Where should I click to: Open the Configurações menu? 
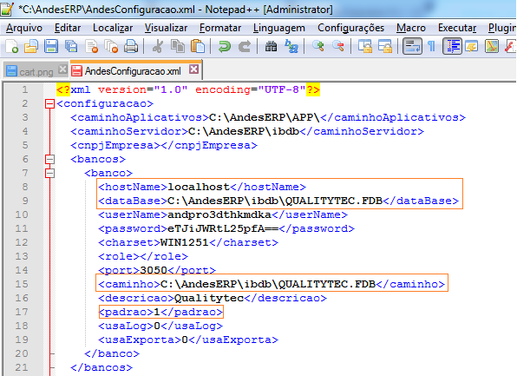350,28
